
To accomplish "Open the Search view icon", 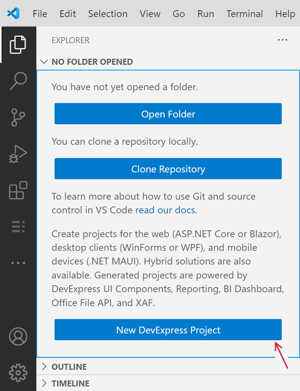I will pos(18,81).
